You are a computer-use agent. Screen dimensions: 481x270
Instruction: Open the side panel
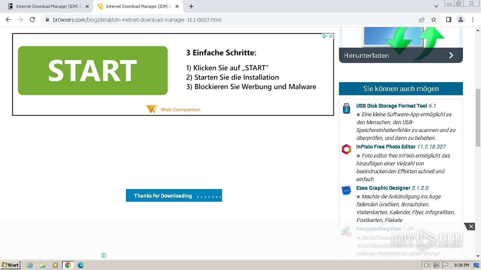pyautogui.click(x=449, y=19)
